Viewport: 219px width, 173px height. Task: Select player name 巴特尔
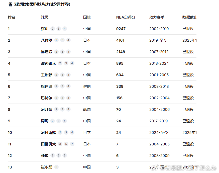click(x=47, y=98)
